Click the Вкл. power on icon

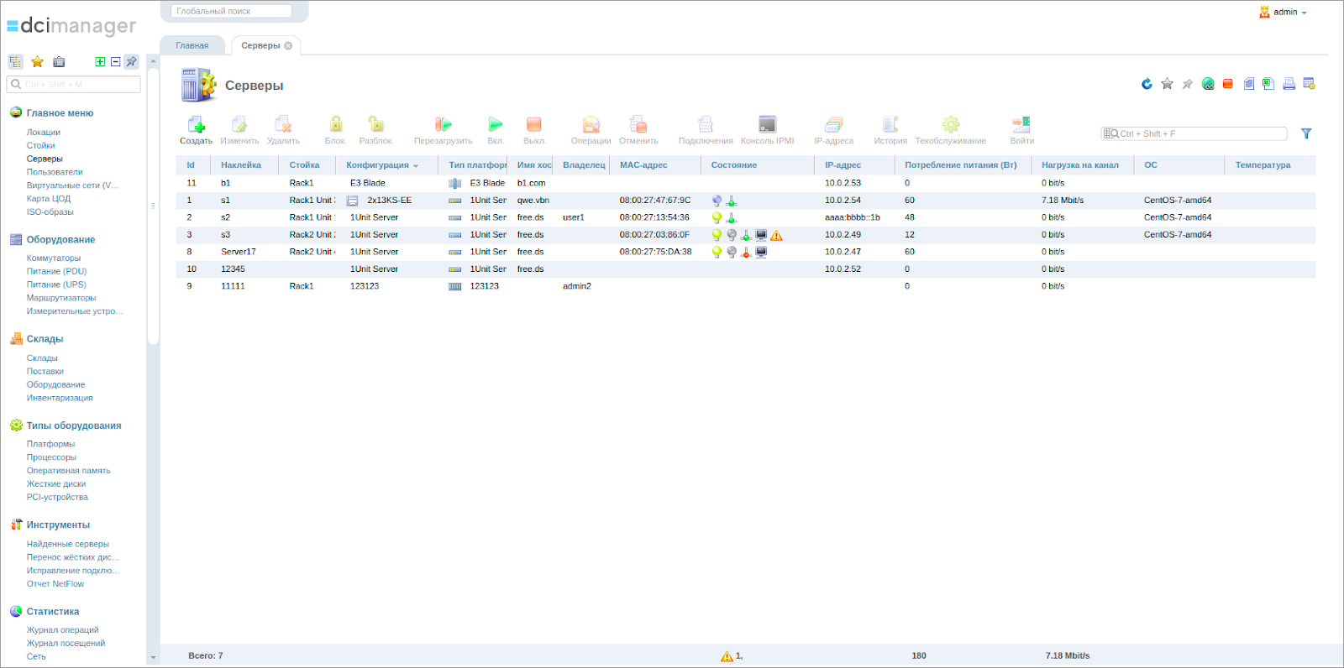point(496,125)
